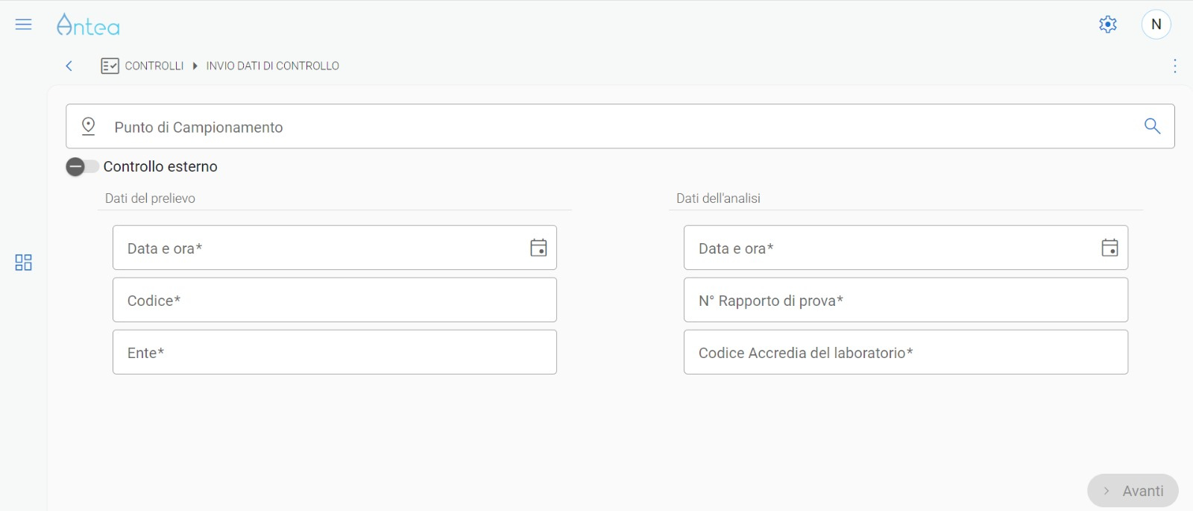Toggle the Controllo esterno switch
Viewport: 1193px width, 511px height.
(82, 166)
